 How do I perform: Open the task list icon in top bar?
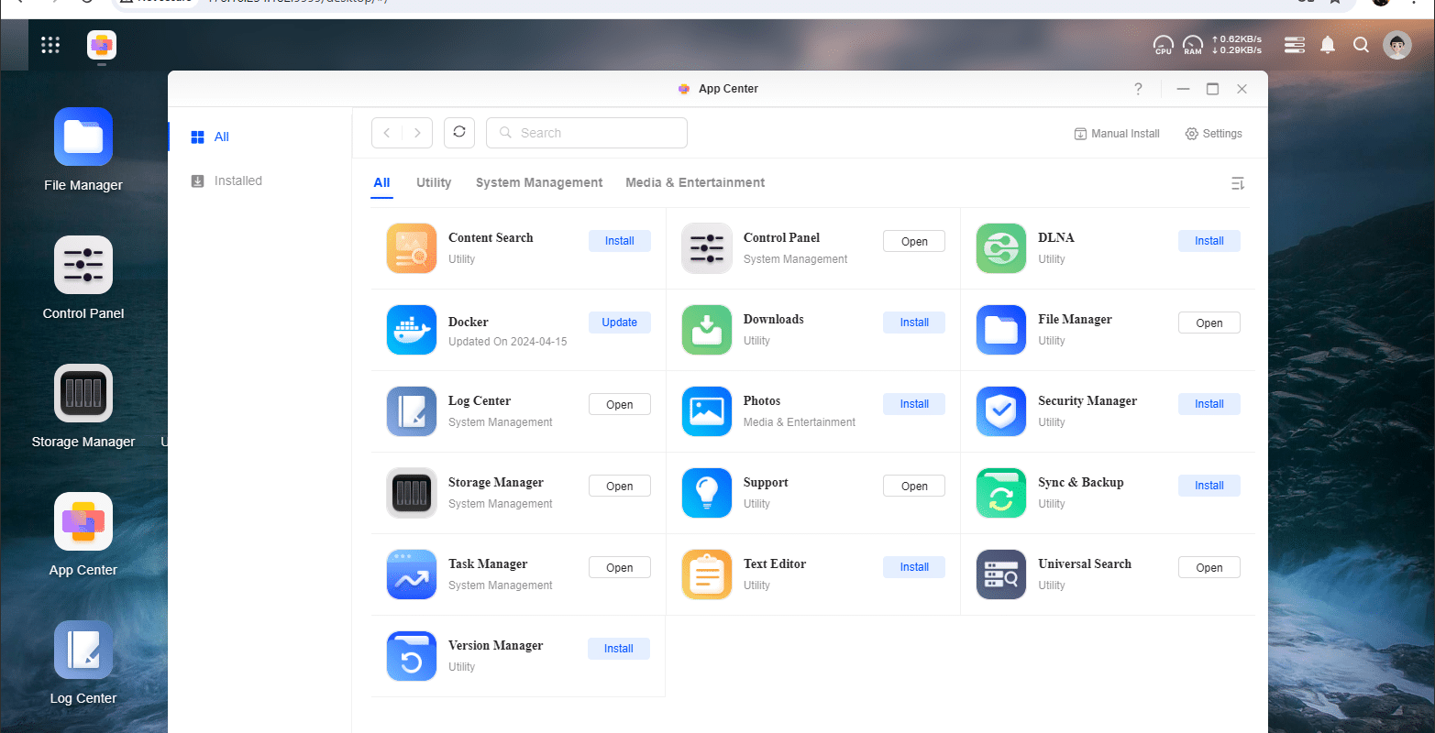pyautogui.click(x=1295, y=45)
